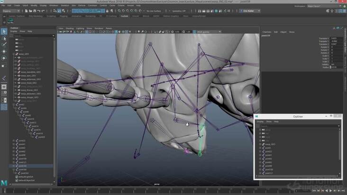Click the shelf item icon under Curves tab
Screen dimensions: 347x195
pyautogui.click(x=10, y=21)
